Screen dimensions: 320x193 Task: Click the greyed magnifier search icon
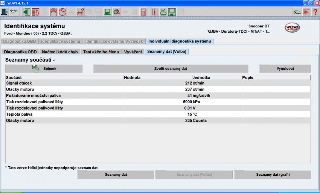pos(89,12)
